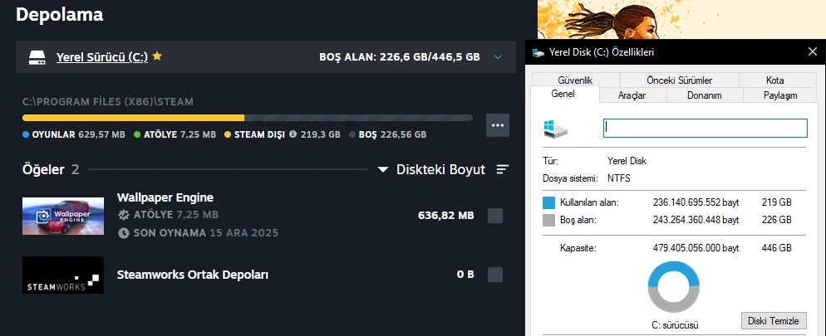Switch to the Güvenlik tab

pos(575,80)
